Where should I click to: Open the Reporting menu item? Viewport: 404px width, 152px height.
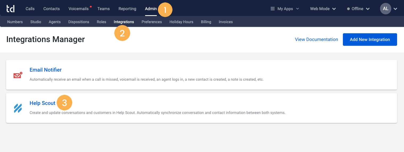[127, 9]
